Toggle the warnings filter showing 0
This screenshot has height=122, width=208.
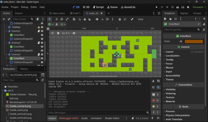click(x=155, y=107)
